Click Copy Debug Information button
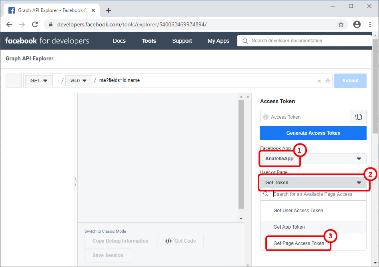This screenshot has width=379, height=267. [x=120, y=241]
